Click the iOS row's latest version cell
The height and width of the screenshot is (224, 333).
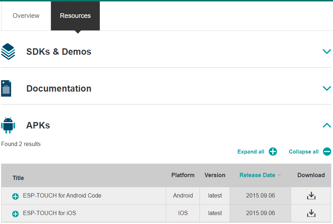(x=215, y=213)
